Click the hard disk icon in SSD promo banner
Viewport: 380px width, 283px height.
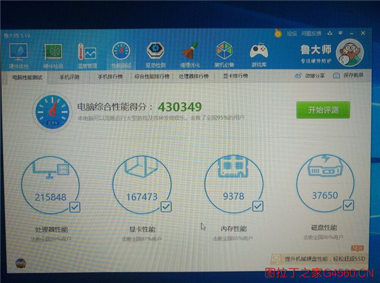click(276, 260)
